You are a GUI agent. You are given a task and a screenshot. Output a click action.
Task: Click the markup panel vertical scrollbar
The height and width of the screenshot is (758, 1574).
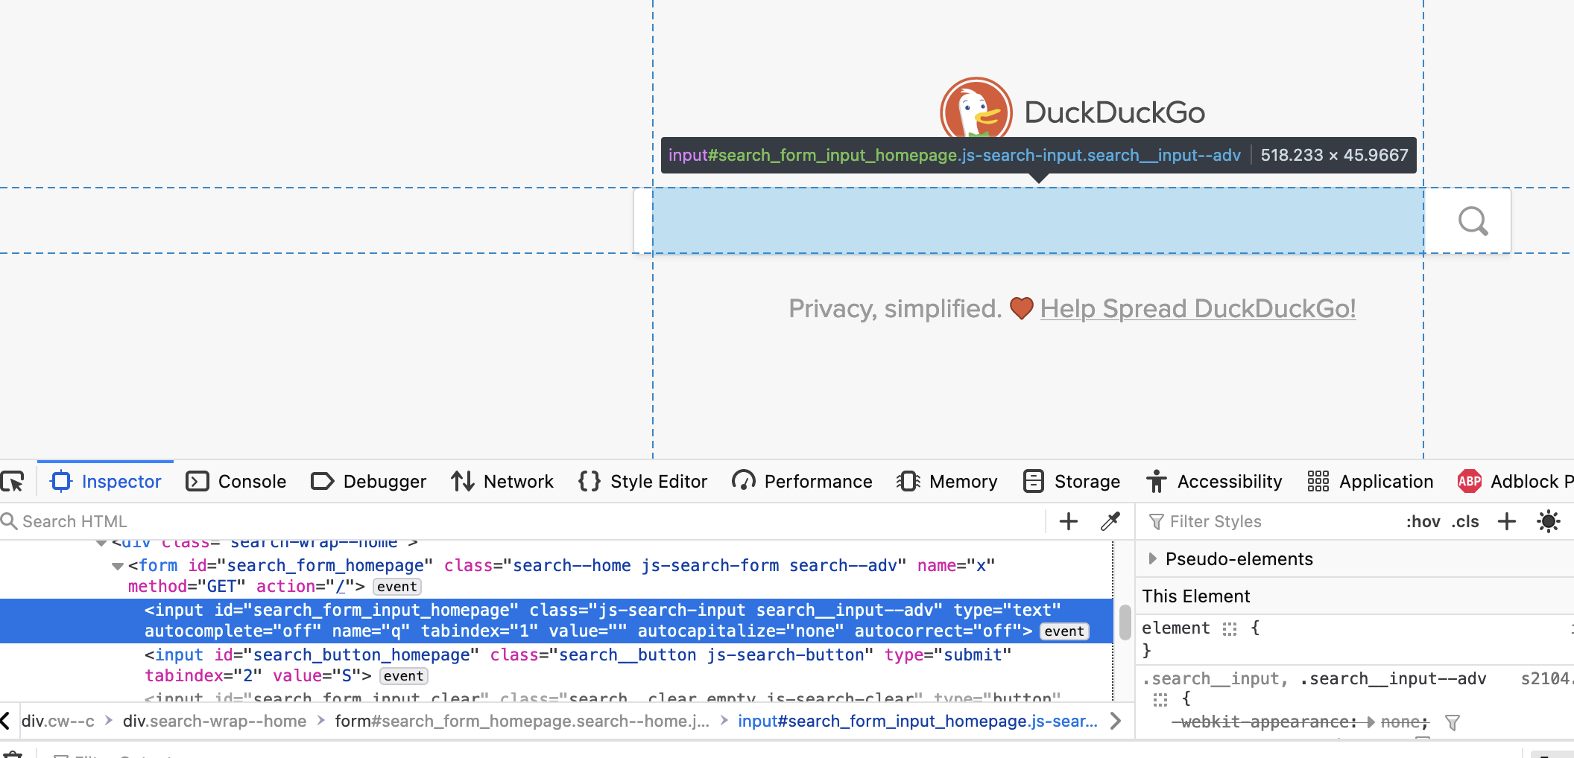pyautogui.click(x=1125, y=622)
